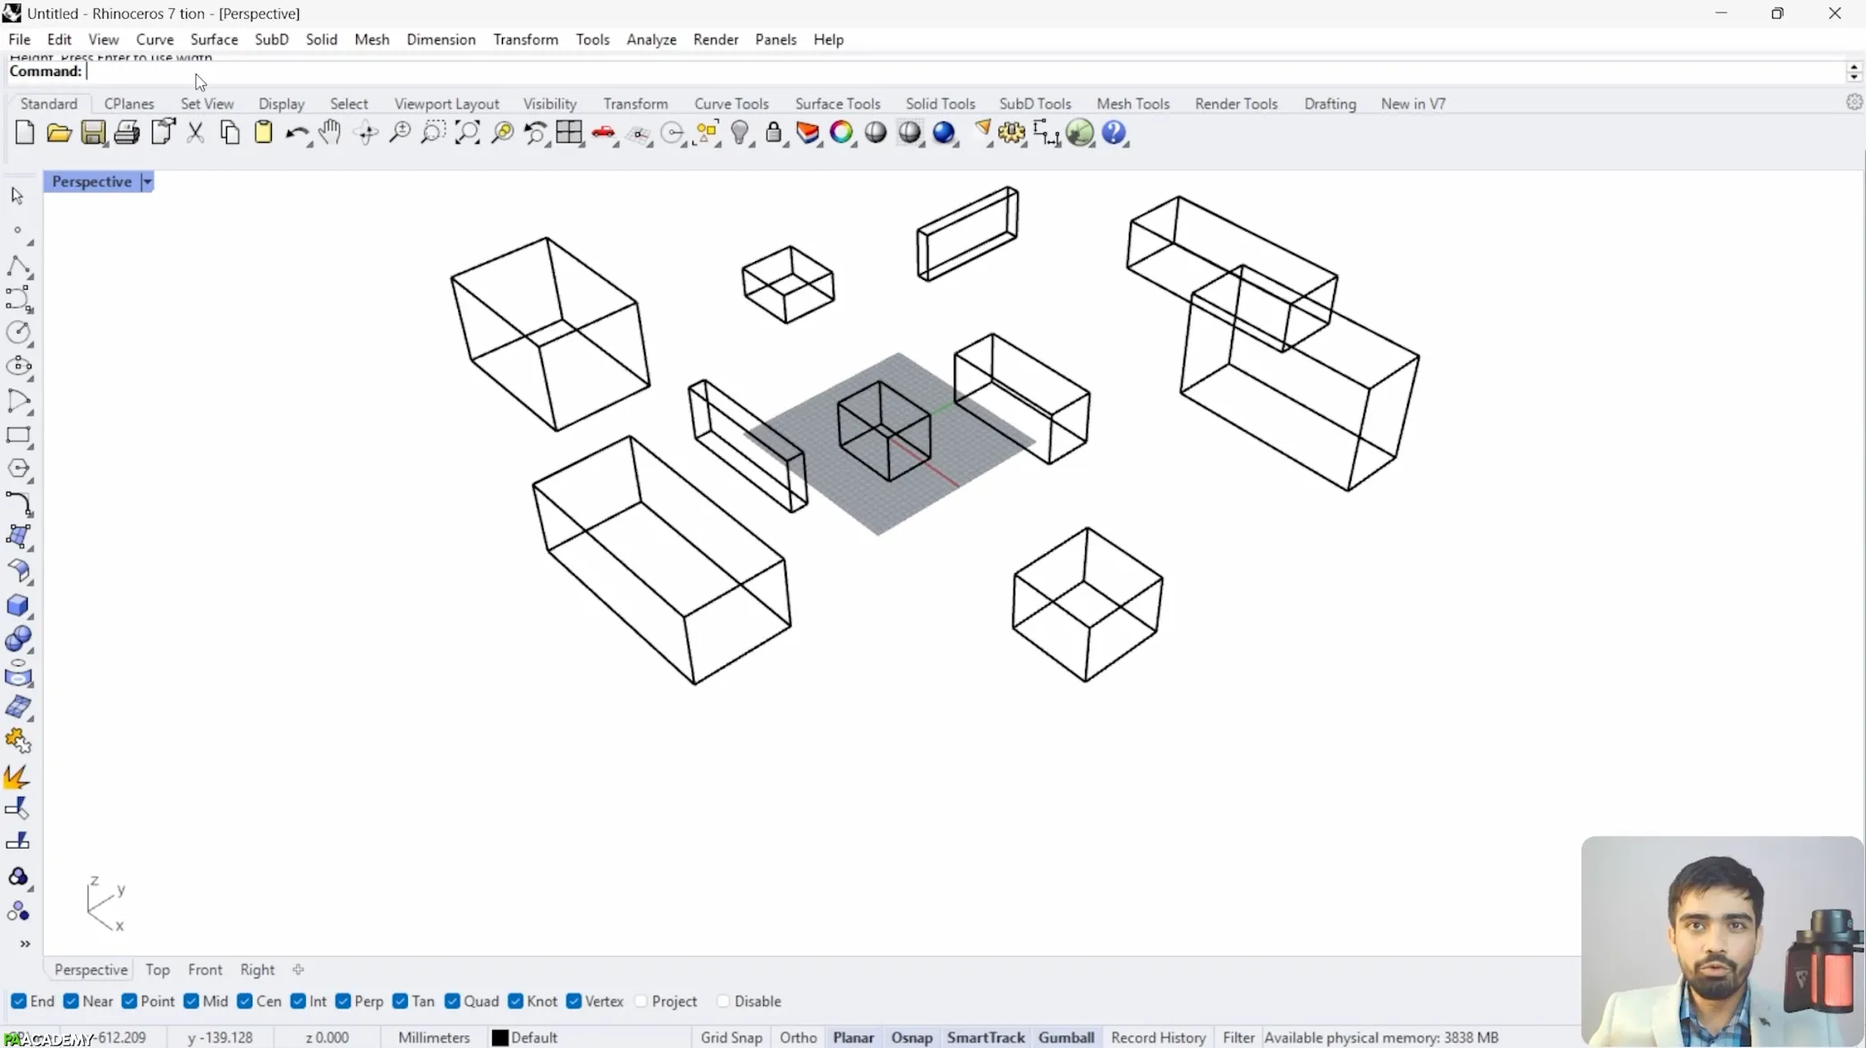1866x1048 pixels.
Task: Expand more sidebar tools chevron
Action: (24, 943)
